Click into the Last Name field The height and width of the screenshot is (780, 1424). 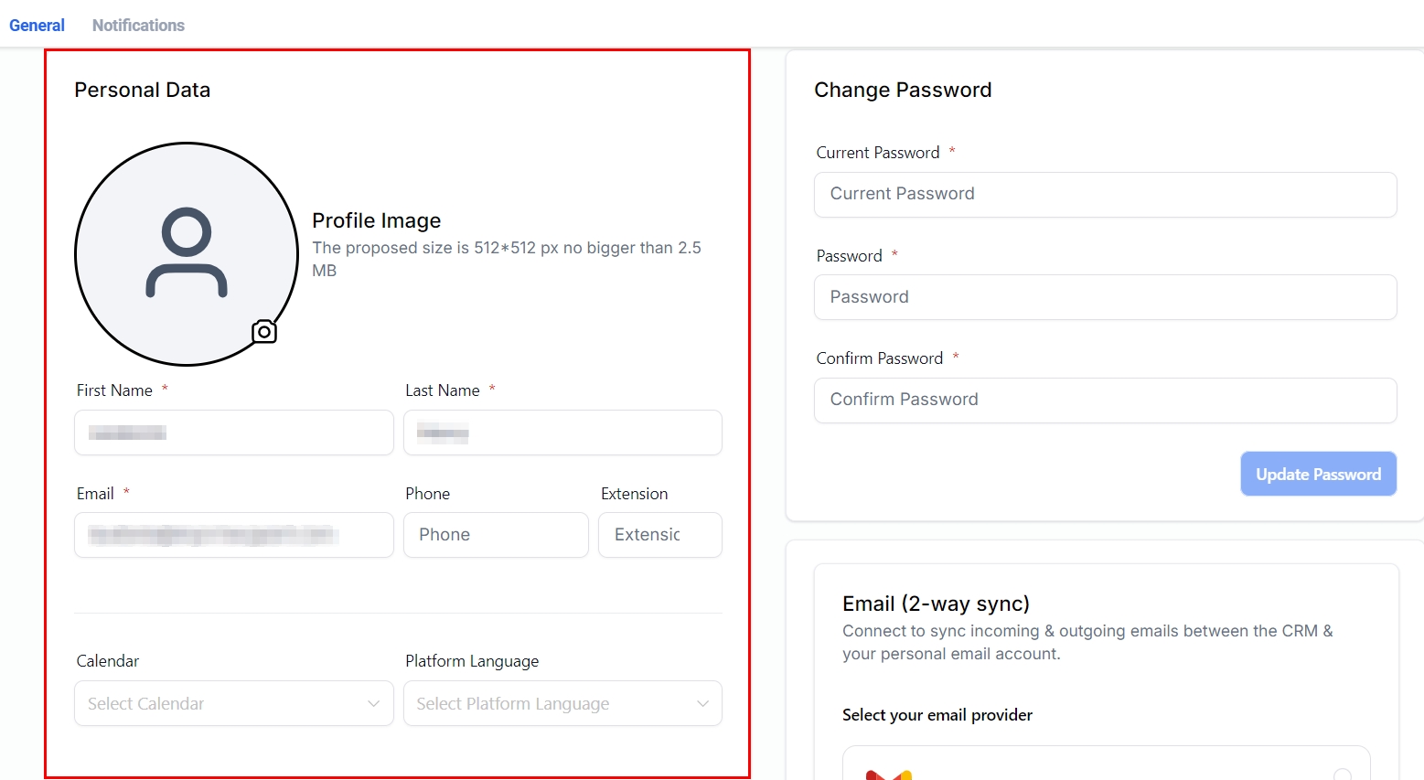(x=562, y=433)
